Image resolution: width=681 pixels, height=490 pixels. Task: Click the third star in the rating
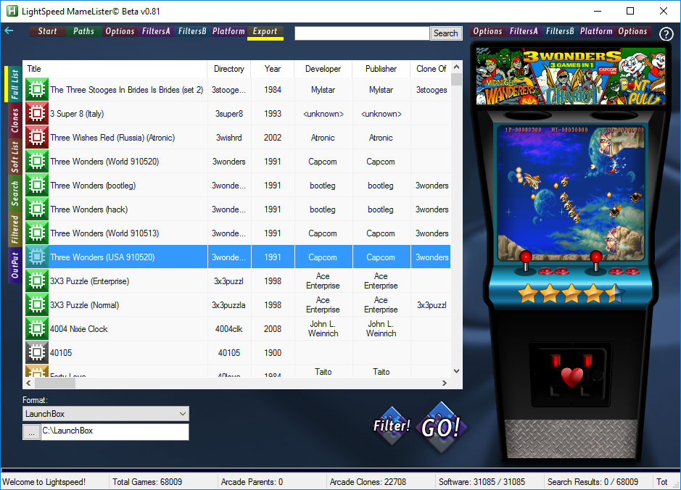[571, 294]
